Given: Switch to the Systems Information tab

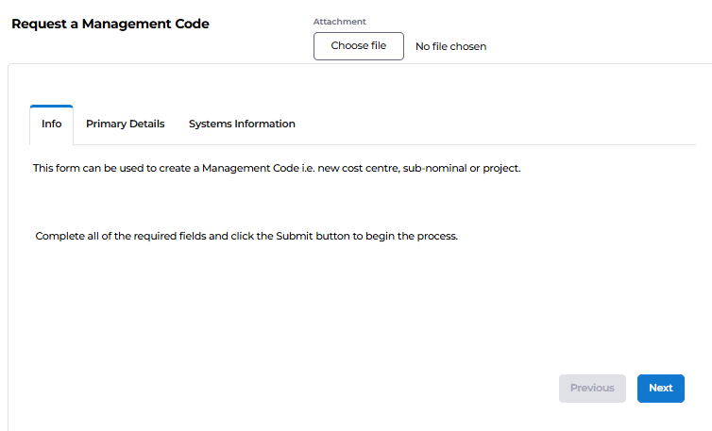Looking at the screenshot, I should [x=242, y=124].
